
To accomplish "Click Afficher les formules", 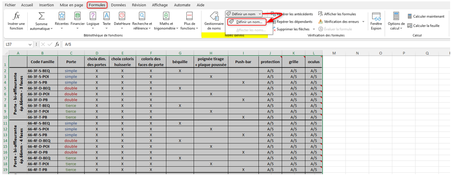I will point(337,14).
